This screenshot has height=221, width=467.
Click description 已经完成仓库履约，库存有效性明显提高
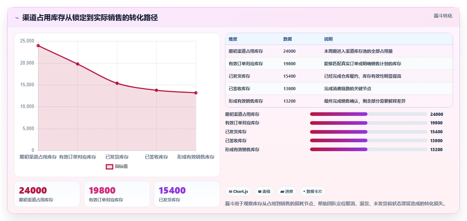363,76
